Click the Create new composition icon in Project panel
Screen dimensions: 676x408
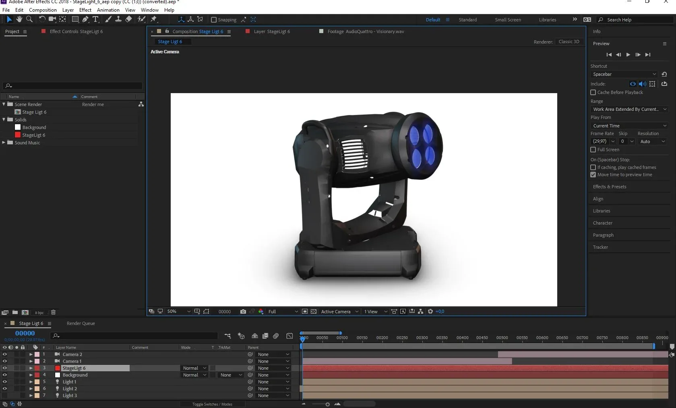coord(25,312)
